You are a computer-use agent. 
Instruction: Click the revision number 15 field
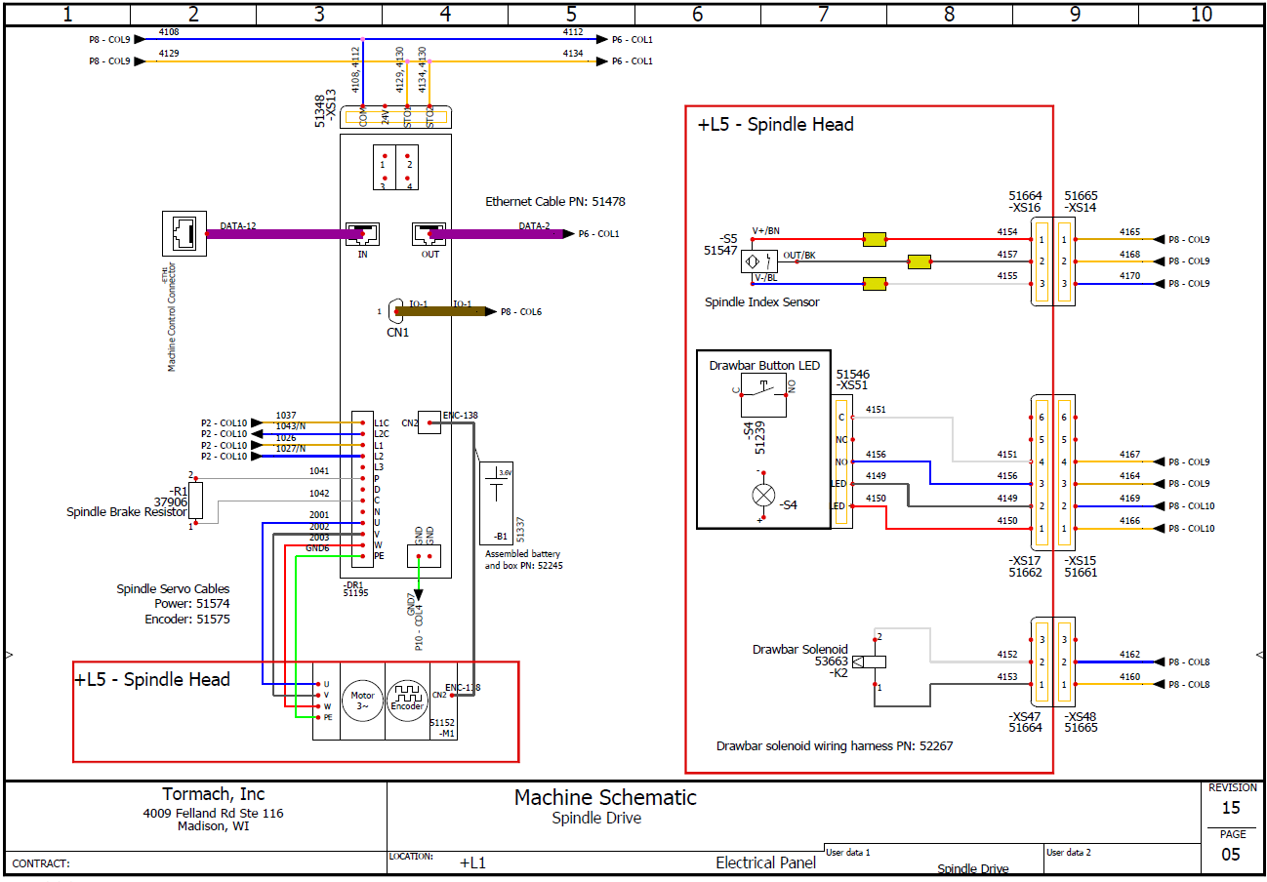(1231, 808)
